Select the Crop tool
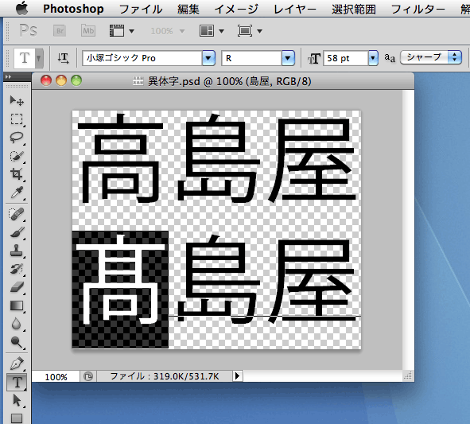This screenshot has width=470, height=424. click(x=17, y=174)
